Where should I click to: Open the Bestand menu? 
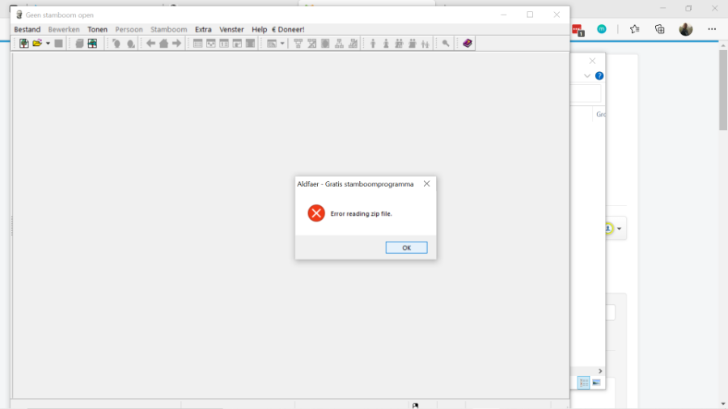tap(27, 30)
